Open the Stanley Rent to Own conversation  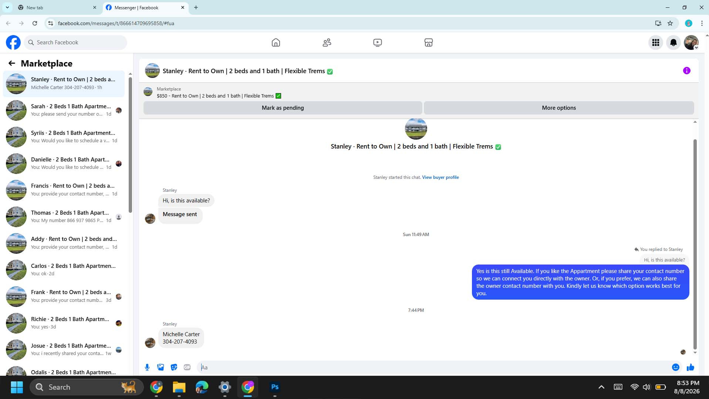pyautogui.click(x=64, y=83)
